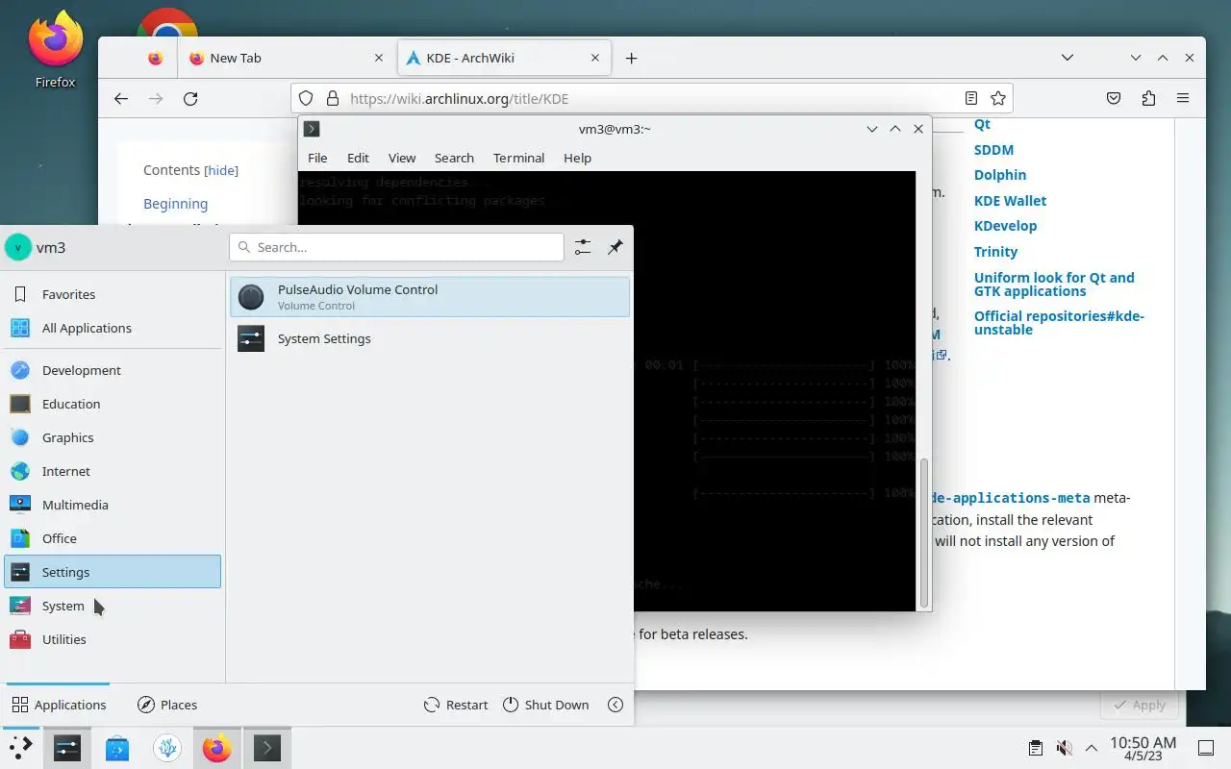Viewport: 1231px width, 769px height.
Task: Click the Shut Down button
Action: click(x=545, y=705)
